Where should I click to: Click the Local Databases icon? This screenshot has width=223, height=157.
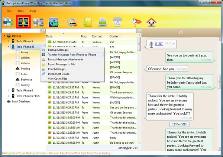pos(9,101)
